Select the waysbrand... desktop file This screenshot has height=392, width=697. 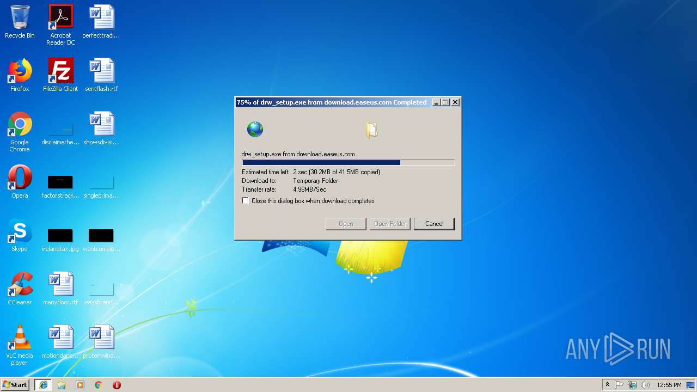101,293
